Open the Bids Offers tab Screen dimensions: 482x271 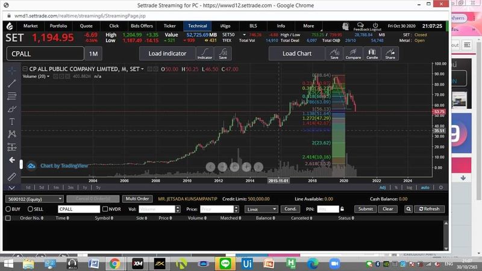[142, 26]
